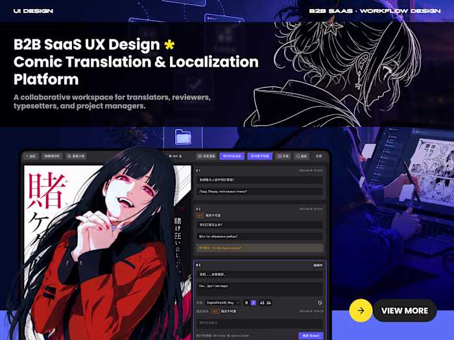
Task: Click the source text field in entry #3
Action: point(259,275)
